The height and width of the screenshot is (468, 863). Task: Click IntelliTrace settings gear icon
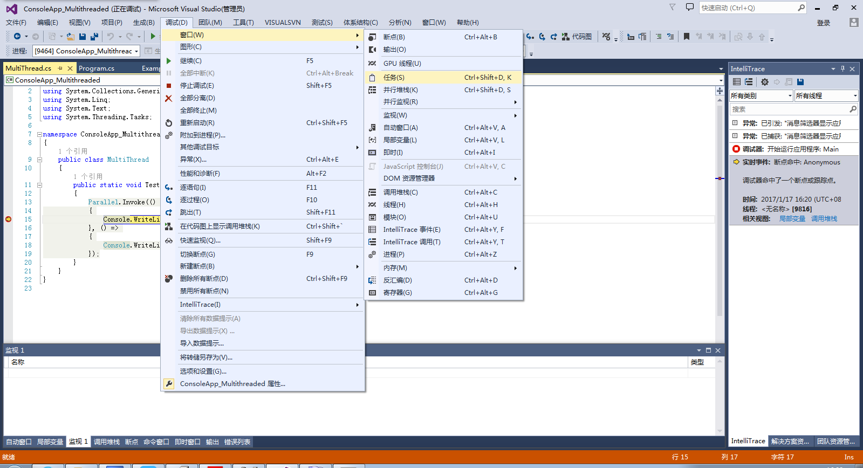click(765, 82)
